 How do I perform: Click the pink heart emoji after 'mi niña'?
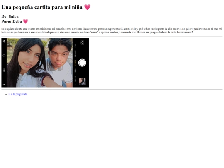pos(87,7)
